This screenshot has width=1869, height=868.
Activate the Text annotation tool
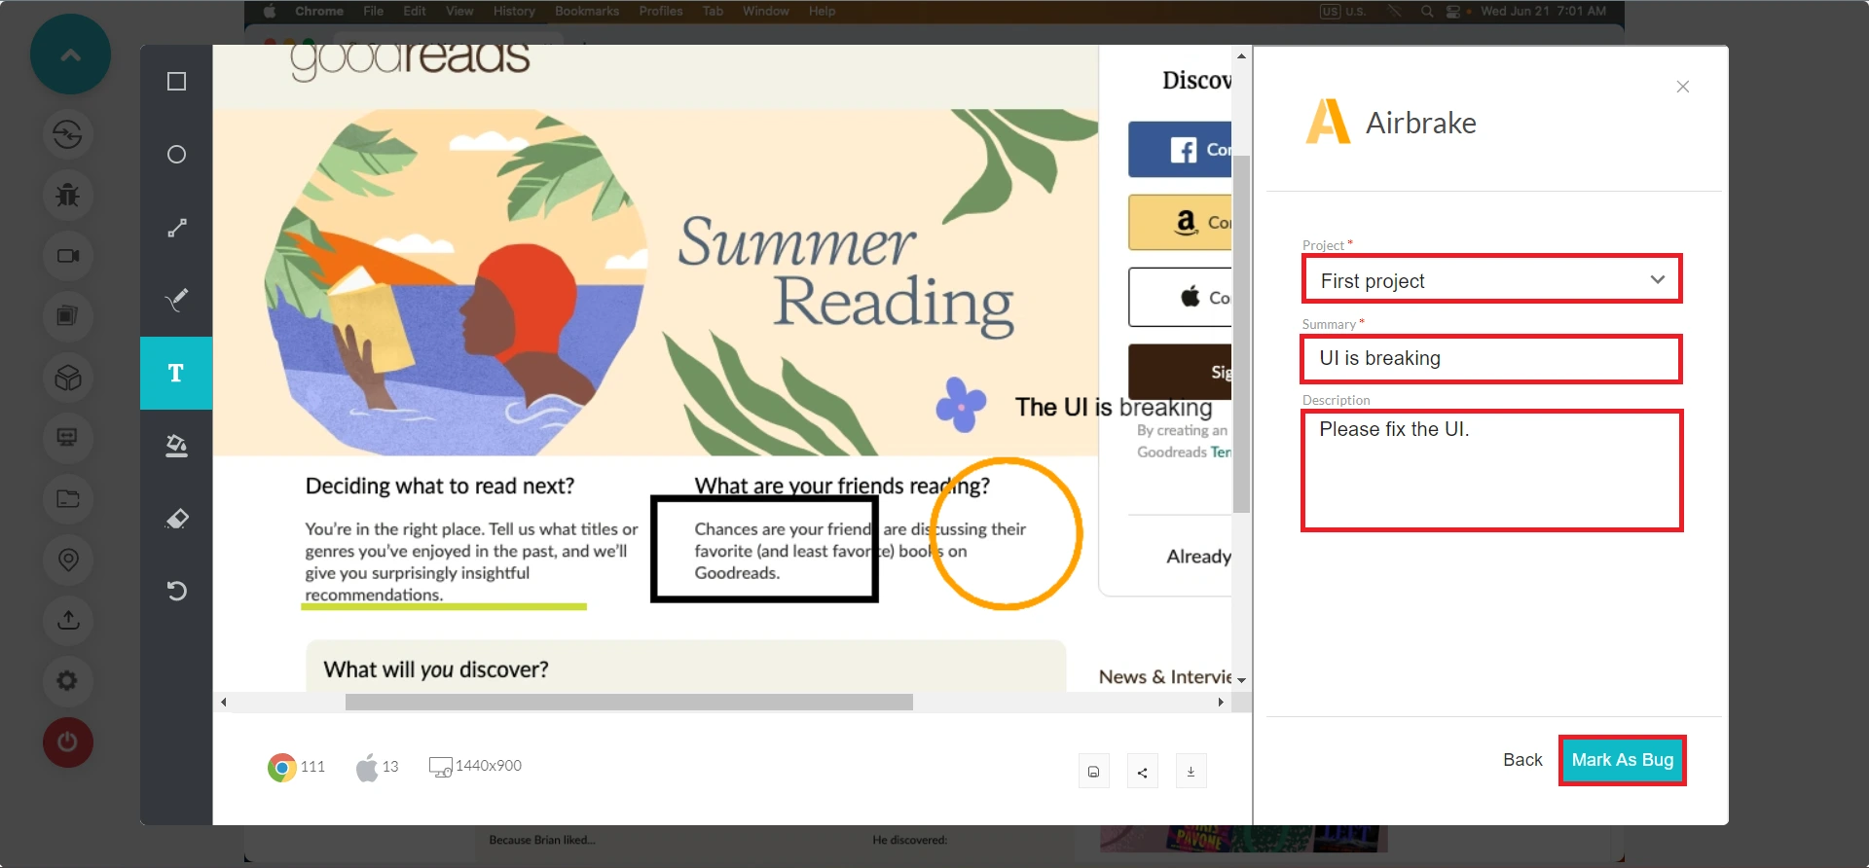(176, 374)
